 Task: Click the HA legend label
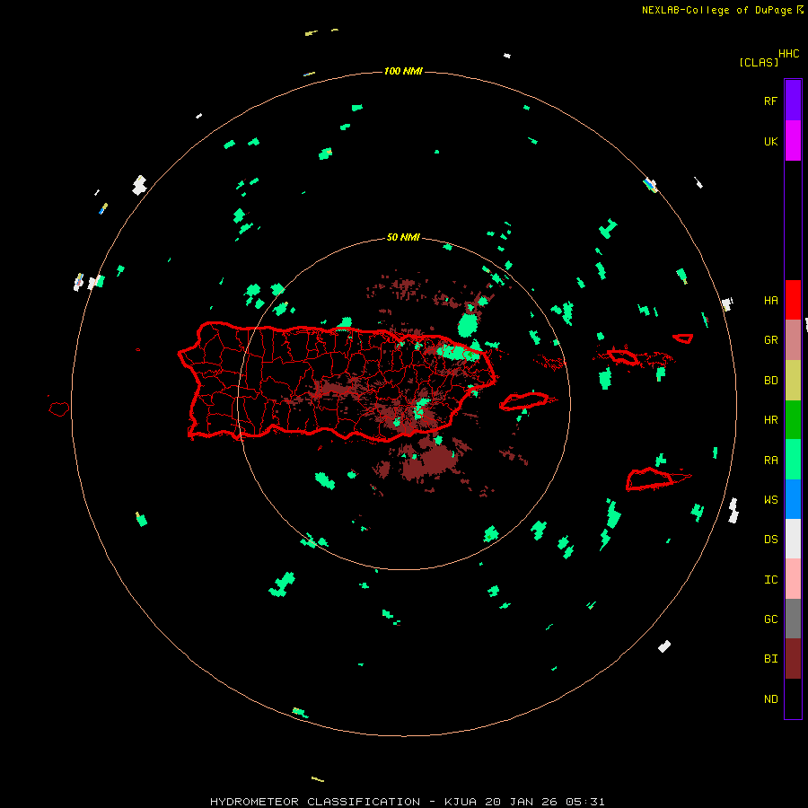(770, 300)
